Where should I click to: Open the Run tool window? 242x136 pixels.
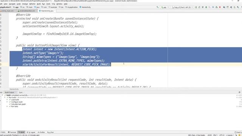coord(51,132)
